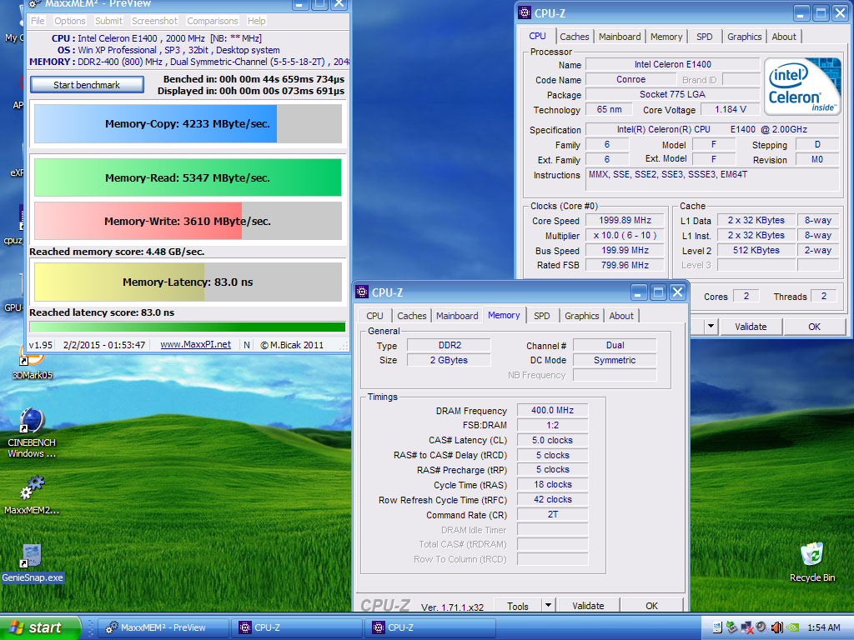
Task: Click the orange speaker volume tray icon
Action: 776,627
